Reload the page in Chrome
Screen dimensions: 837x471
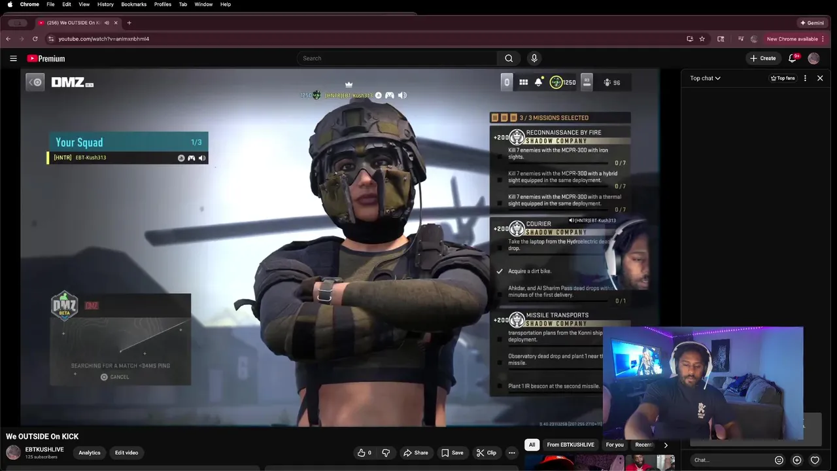(35, 39)
